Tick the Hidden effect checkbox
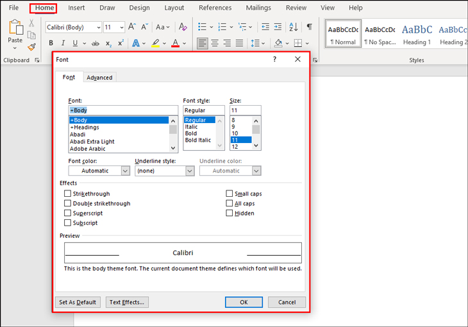The image size is (468, 327). pyautogui.click(x=230, y=213)
